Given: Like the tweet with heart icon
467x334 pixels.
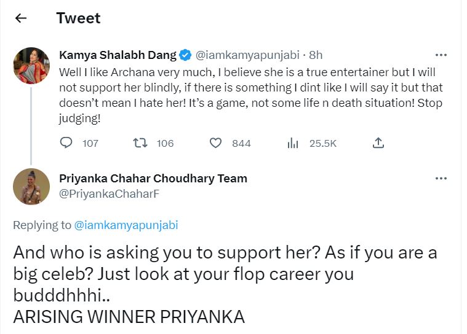Looking at the screenshot, I should pos(215,143).
